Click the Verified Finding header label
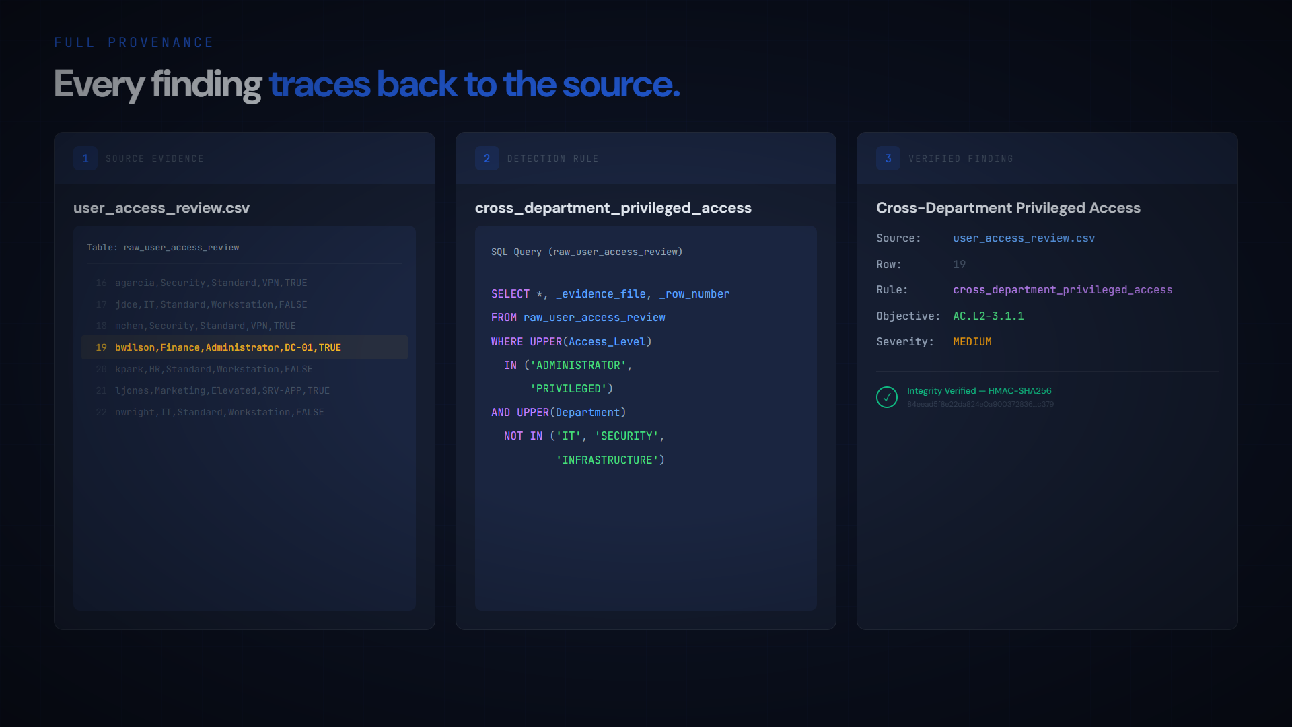The width and height of the screenshot is (1292, 727). pos(960,159)
